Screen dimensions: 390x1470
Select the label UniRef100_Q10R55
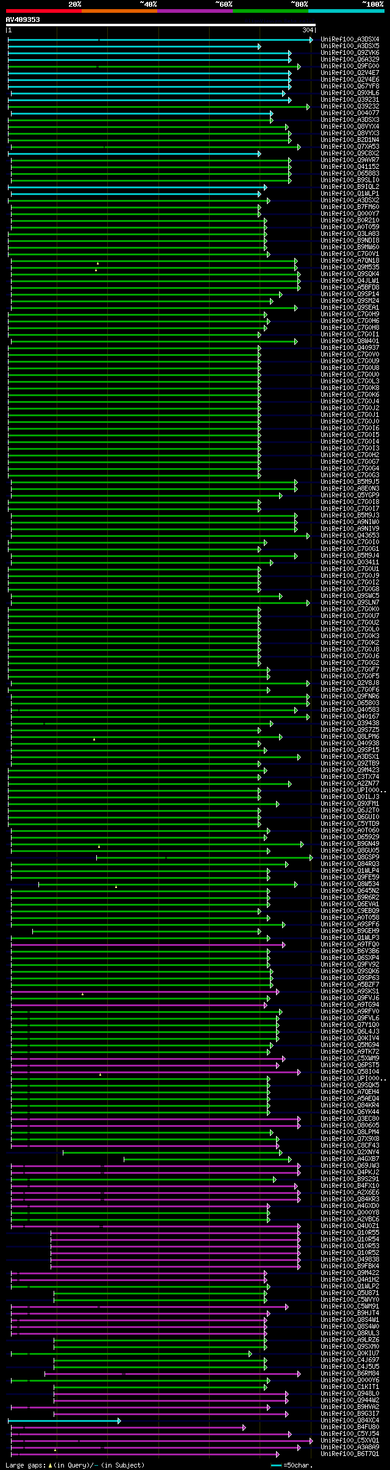click(350, 1233)
